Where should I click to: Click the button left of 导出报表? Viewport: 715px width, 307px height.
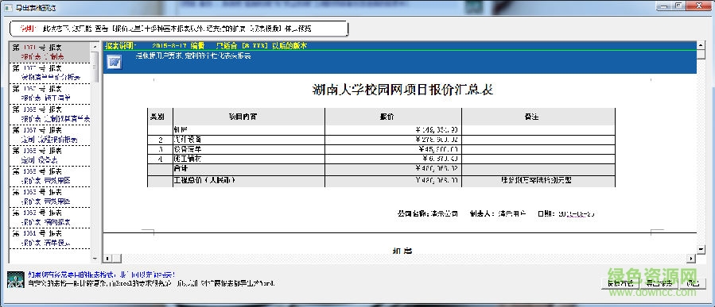[620, 283]
